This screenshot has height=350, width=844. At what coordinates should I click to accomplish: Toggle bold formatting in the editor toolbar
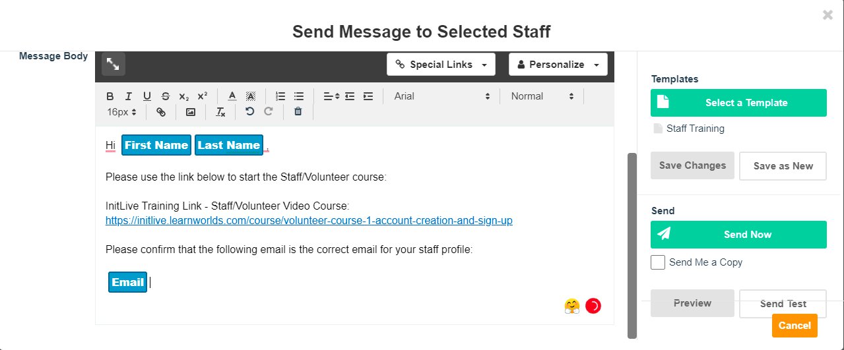coord(110,96)
